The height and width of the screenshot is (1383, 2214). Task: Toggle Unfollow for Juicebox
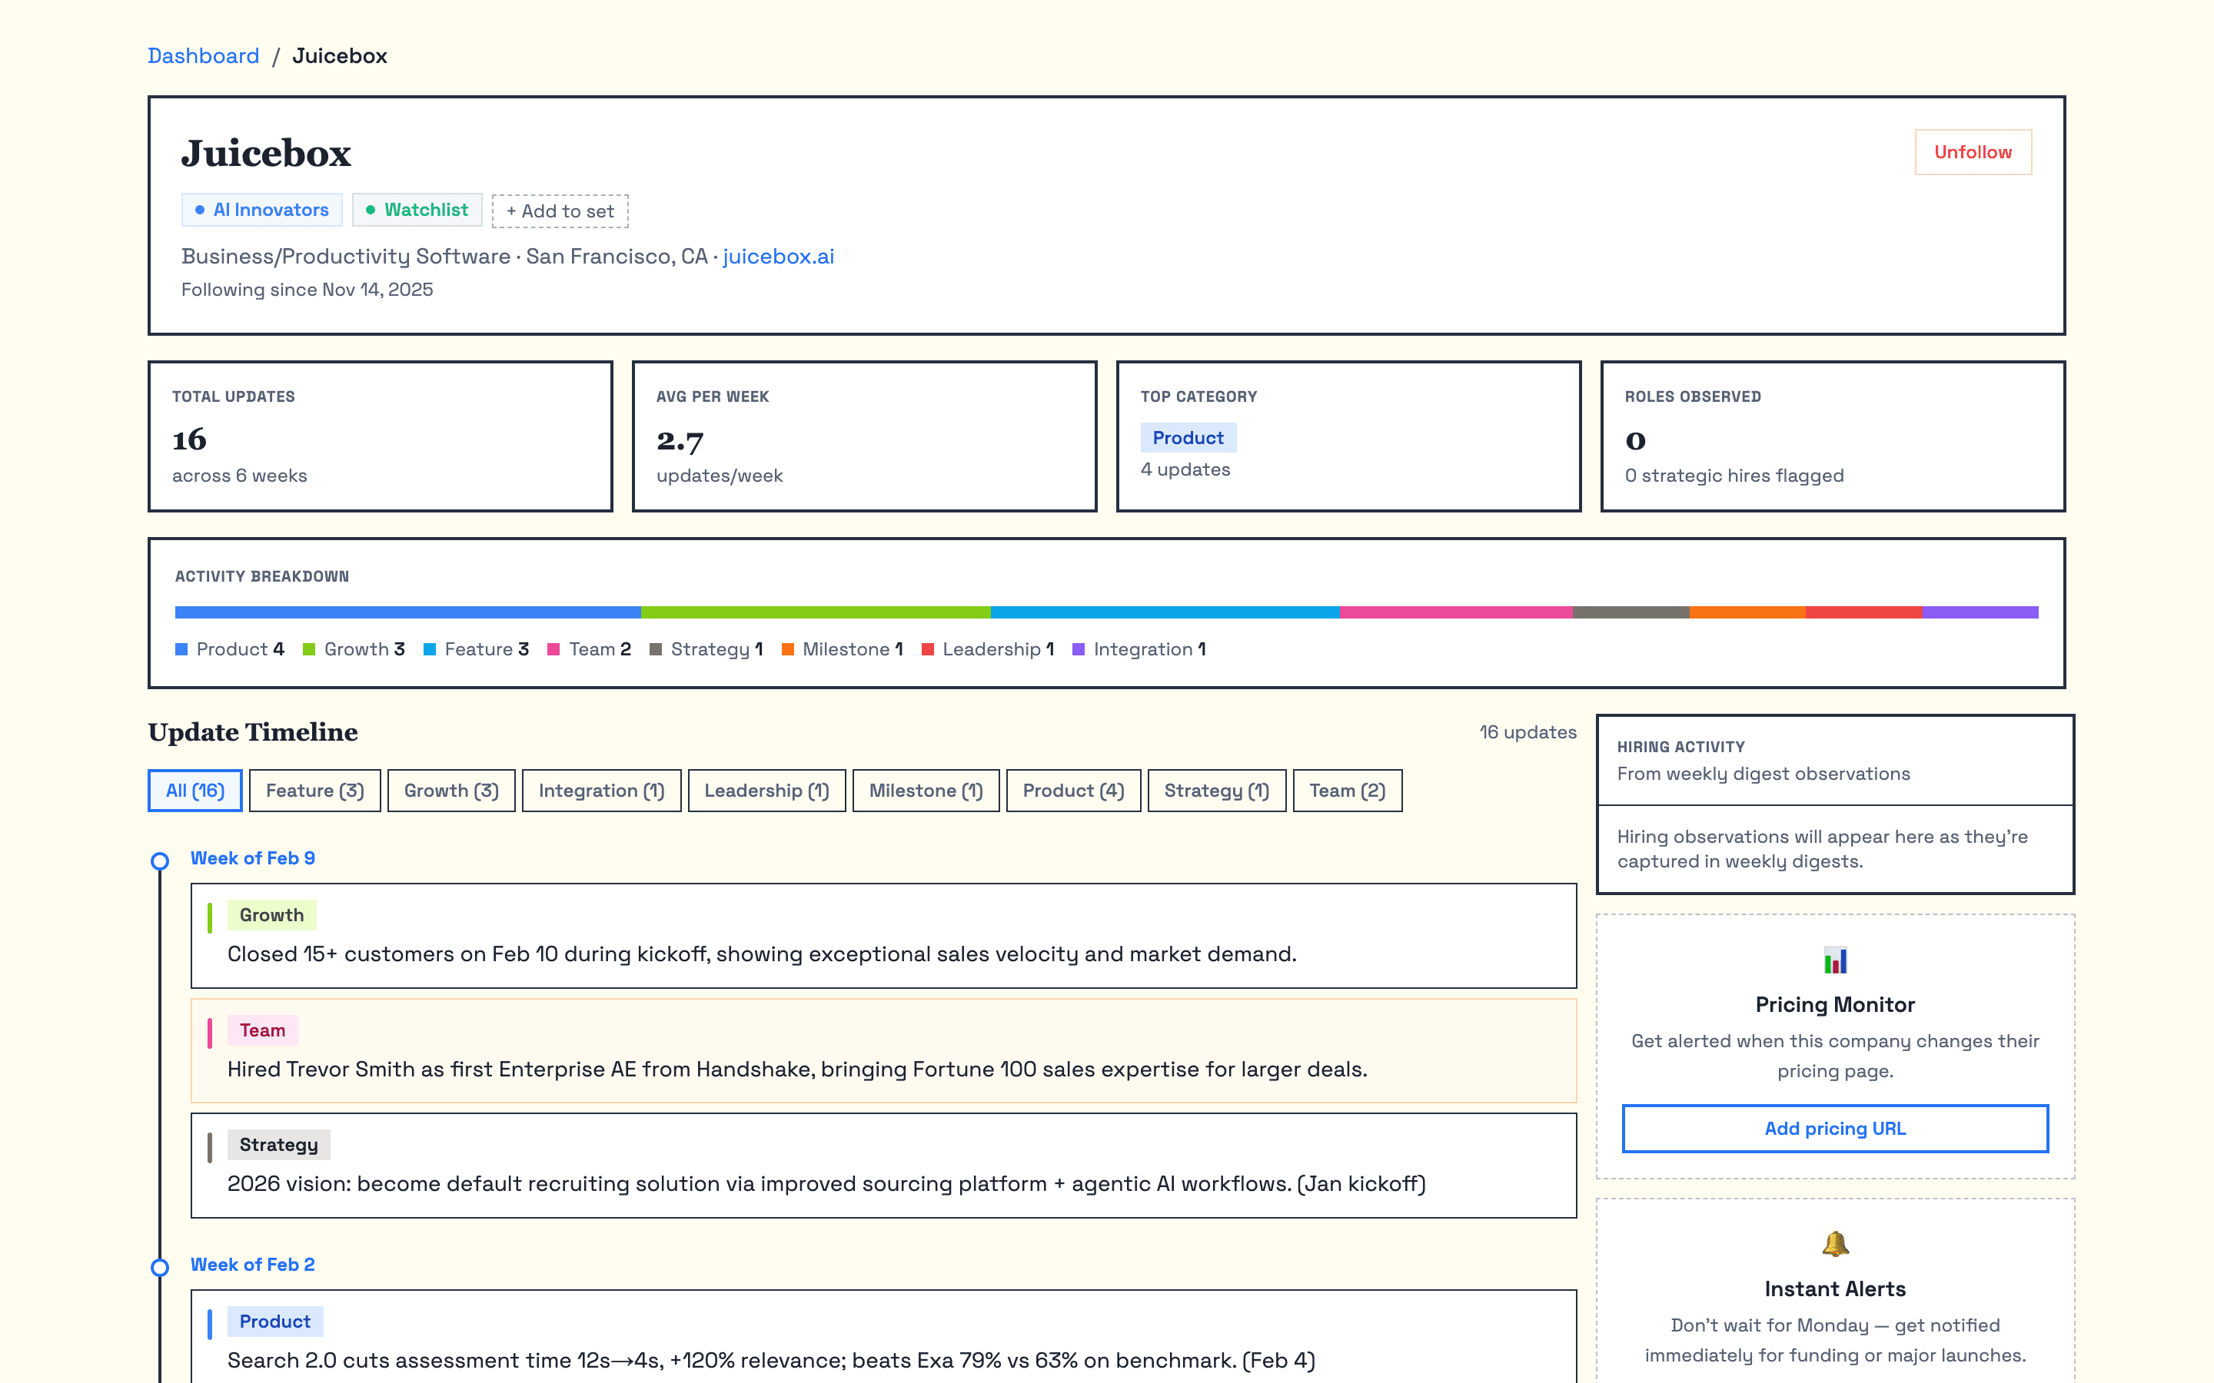1973,152
